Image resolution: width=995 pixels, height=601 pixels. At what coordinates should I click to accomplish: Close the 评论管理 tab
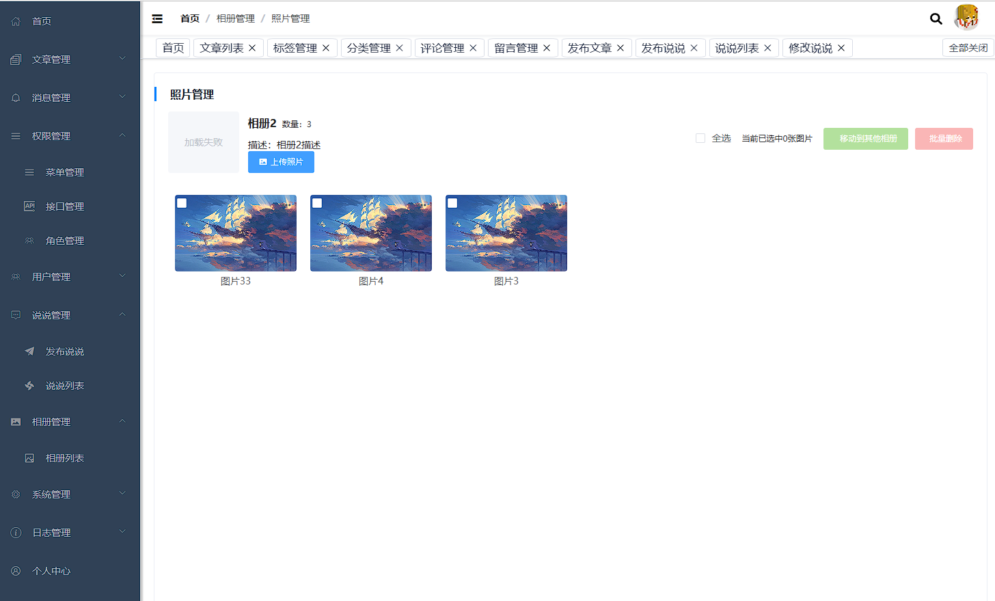point(473,48)
